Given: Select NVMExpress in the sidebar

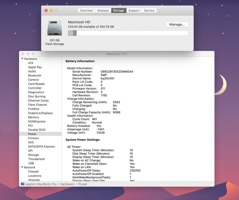Looking at the screenshot, I should point(37,121).
